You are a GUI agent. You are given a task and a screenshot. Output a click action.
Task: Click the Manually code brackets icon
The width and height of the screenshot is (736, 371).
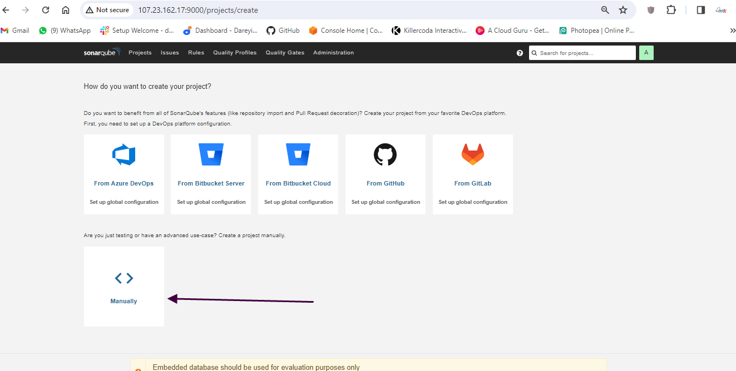pyautogui.click(x=124, y=278)
